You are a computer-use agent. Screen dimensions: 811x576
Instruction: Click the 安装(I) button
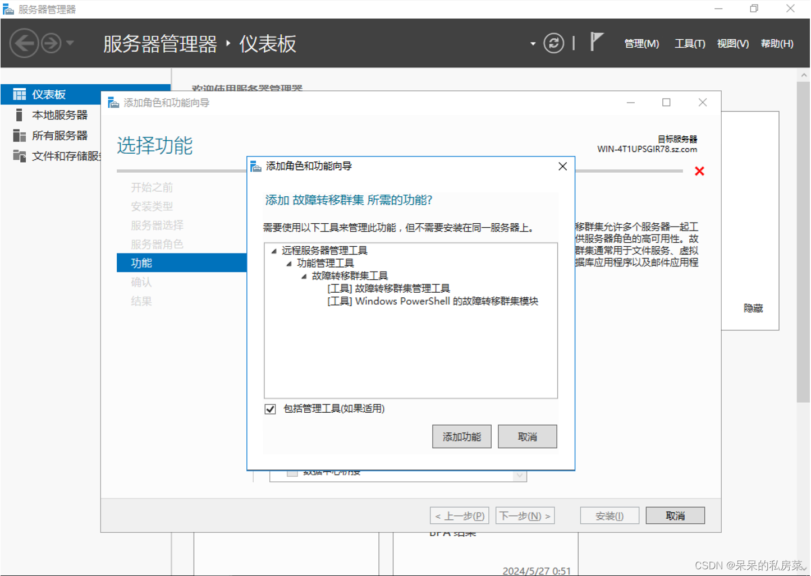click(610, 515)
